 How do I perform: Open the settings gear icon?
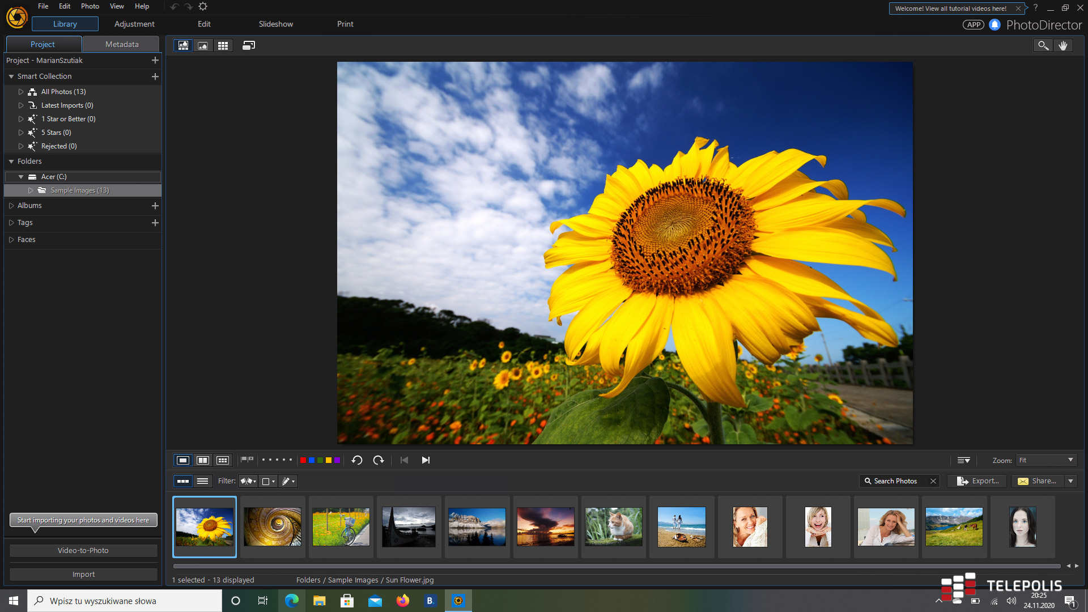point(203,7)
